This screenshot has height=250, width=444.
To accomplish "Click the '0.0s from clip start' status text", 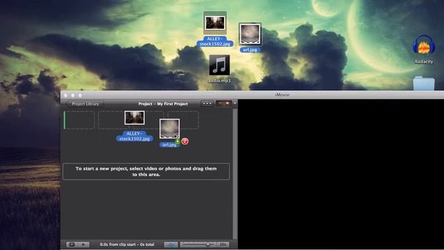I will click(x=127, y=244).
